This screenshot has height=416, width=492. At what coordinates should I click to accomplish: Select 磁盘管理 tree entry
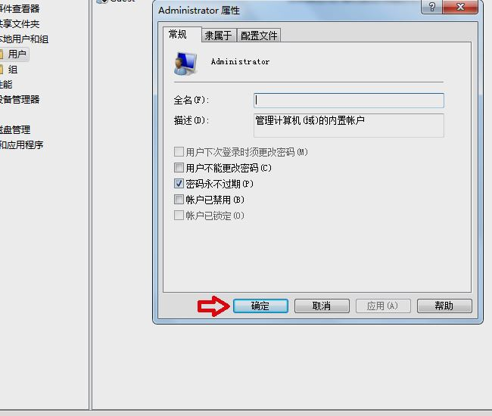(x=15, y=130)
